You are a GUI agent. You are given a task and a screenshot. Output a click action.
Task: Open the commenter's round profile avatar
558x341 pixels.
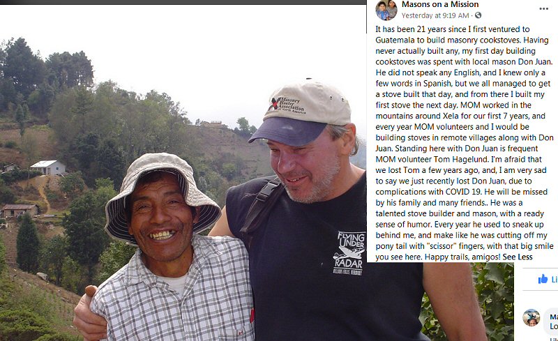point(531,317)
